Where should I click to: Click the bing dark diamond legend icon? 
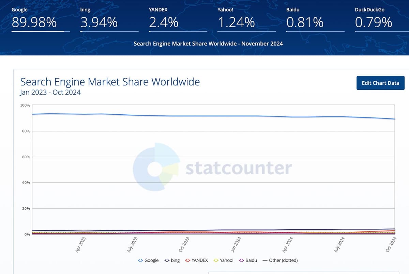click(x=167, y=260)
